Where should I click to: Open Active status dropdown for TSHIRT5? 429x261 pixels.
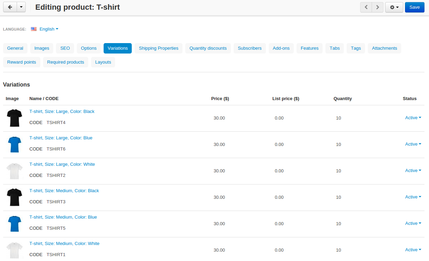[x=413, y=223]
